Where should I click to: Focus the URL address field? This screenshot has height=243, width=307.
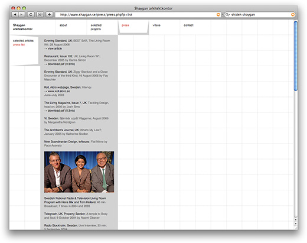tap(136, 15)
